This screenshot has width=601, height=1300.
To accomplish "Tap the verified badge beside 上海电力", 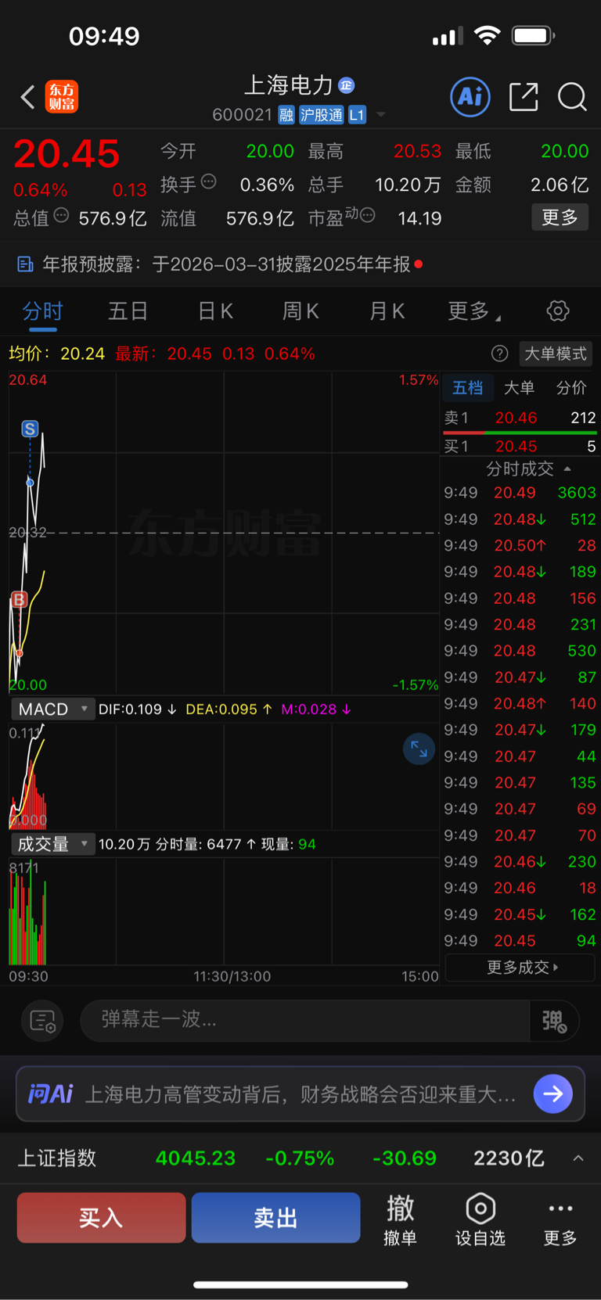I will click(347, 85).
